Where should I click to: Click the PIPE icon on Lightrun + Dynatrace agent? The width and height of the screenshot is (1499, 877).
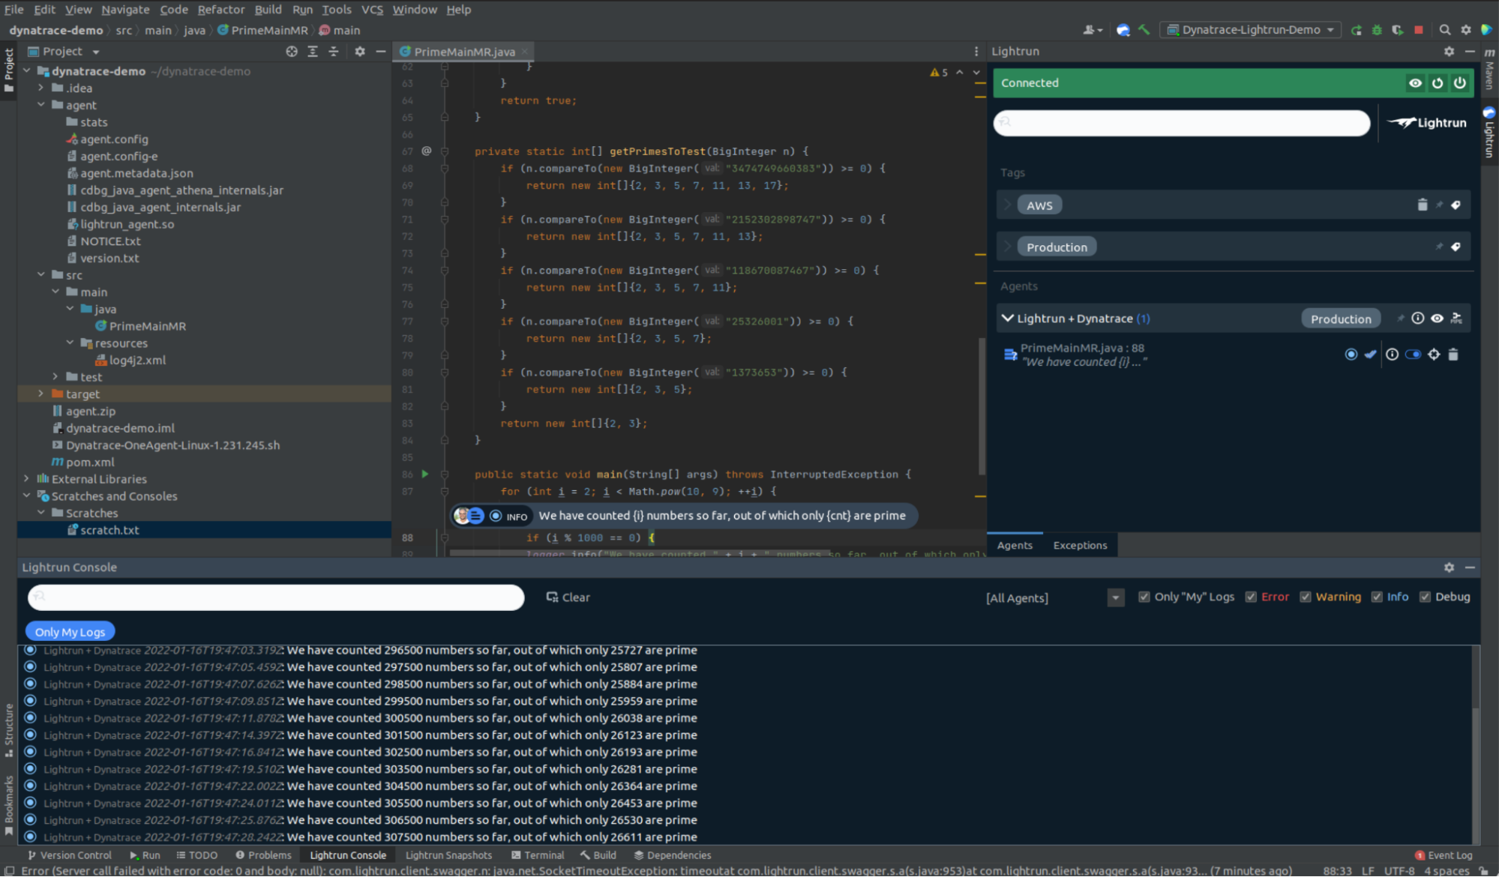[1456, 319]
